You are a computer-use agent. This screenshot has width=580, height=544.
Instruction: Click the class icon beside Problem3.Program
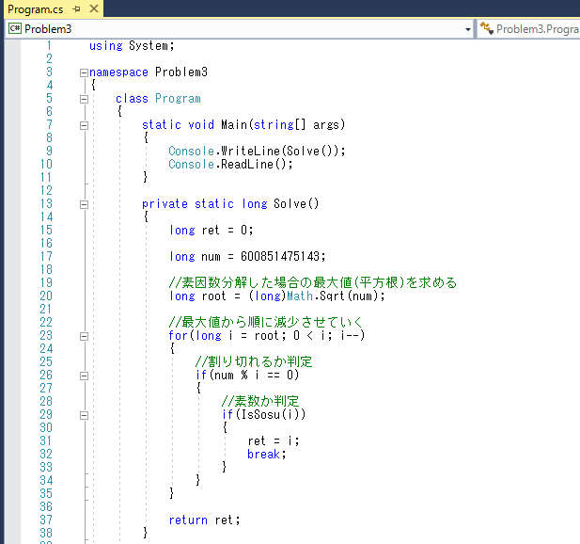tap(486, 28)
